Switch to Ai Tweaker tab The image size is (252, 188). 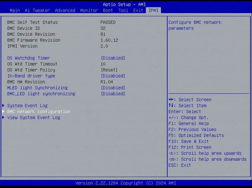coord(37,10)
